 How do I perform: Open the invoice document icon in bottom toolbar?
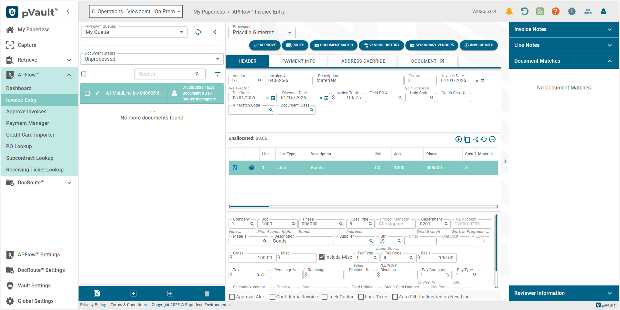click(97, 294)
